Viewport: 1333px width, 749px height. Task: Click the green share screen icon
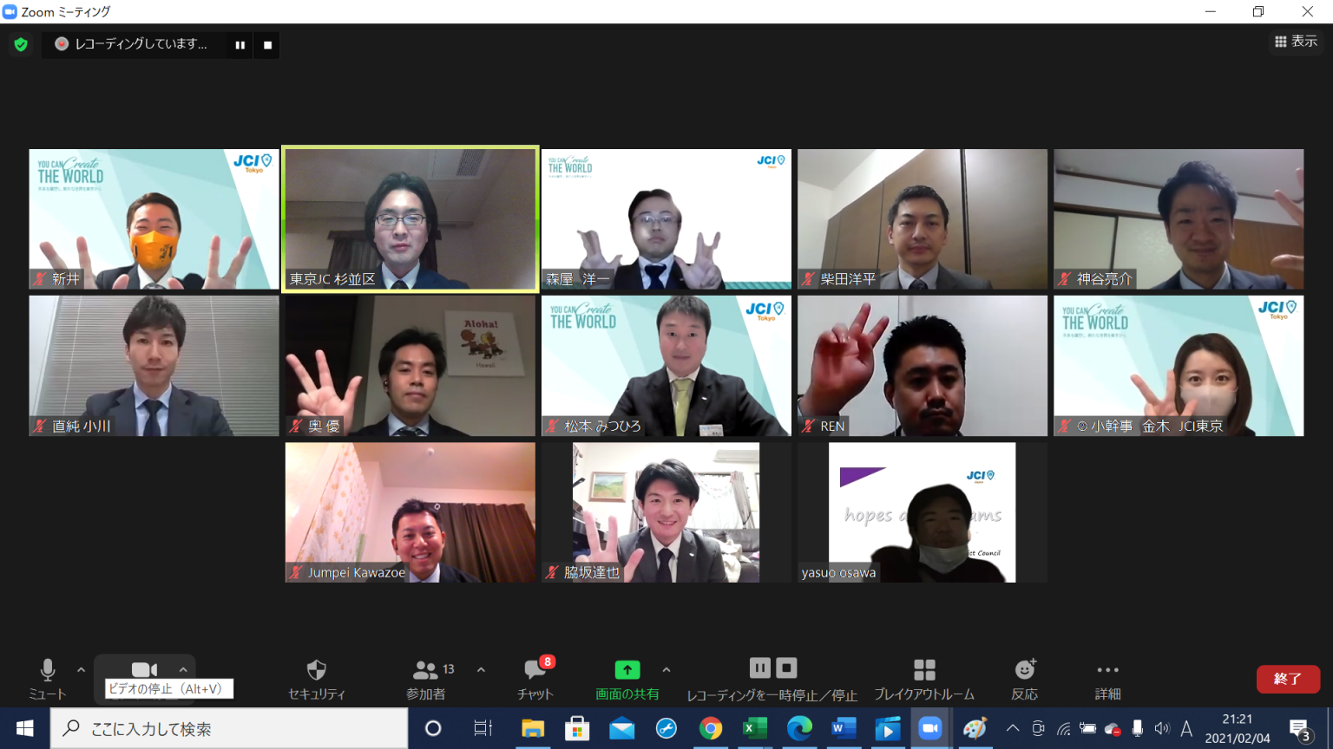(627, 670)
